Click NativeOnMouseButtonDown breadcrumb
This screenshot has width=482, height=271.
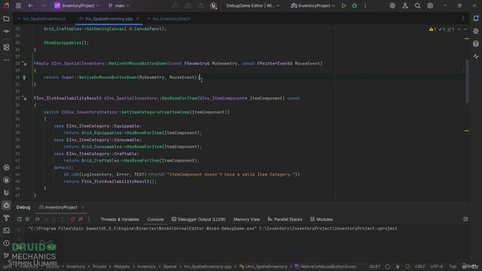tap(325, 266)
